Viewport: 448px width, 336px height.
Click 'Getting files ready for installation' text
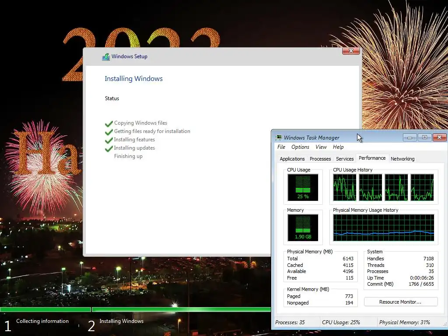click(152, 131)
